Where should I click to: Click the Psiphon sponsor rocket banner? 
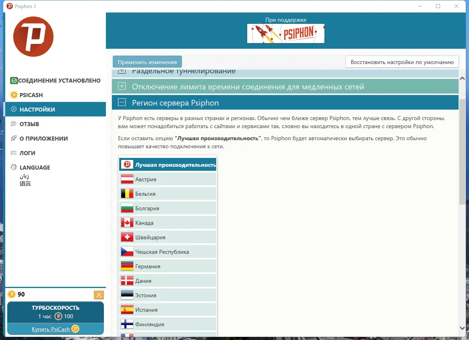tap(286, 33)
